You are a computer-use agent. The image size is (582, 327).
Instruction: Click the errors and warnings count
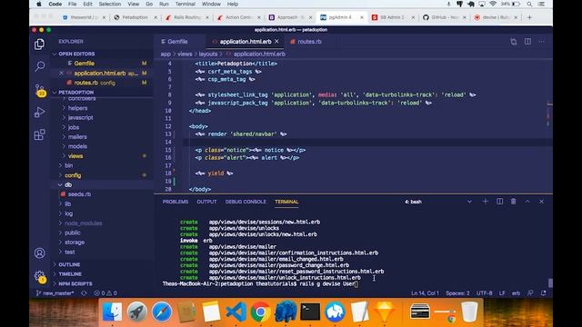click(105, 292)
